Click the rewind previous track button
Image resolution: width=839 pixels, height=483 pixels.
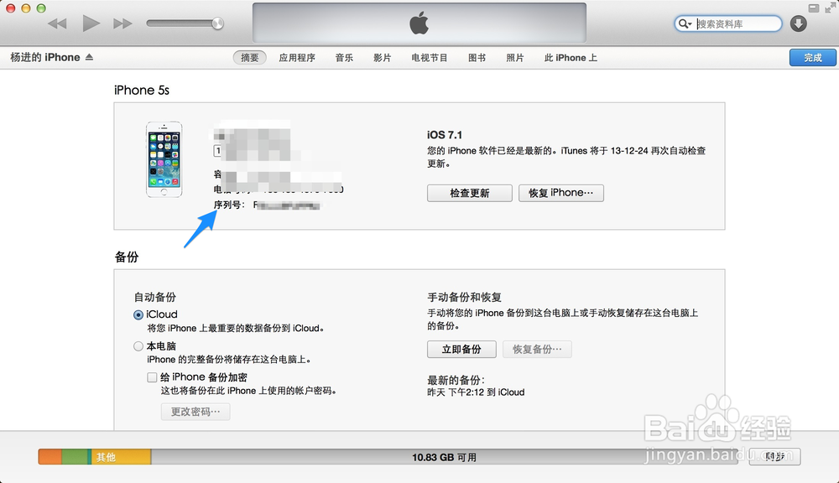pos(57,23)
